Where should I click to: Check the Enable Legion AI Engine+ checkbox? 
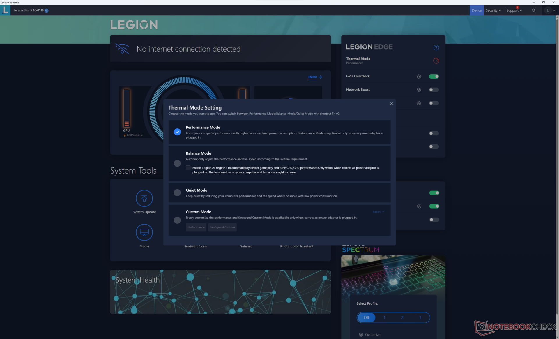pos(188,168)
